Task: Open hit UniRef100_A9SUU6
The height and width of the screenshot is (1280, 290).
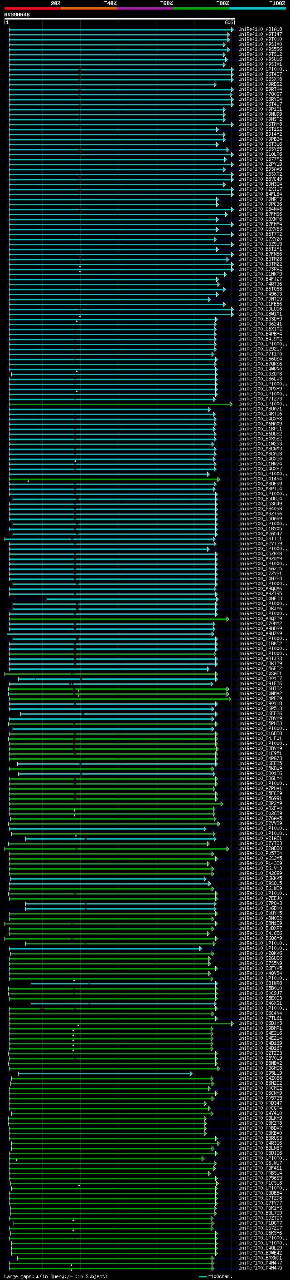Action: 260,59
